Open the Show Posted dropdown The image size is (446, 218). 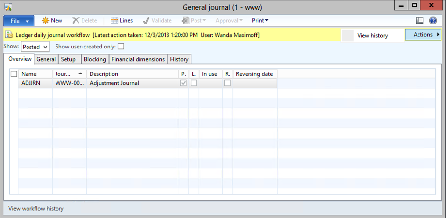35,47
